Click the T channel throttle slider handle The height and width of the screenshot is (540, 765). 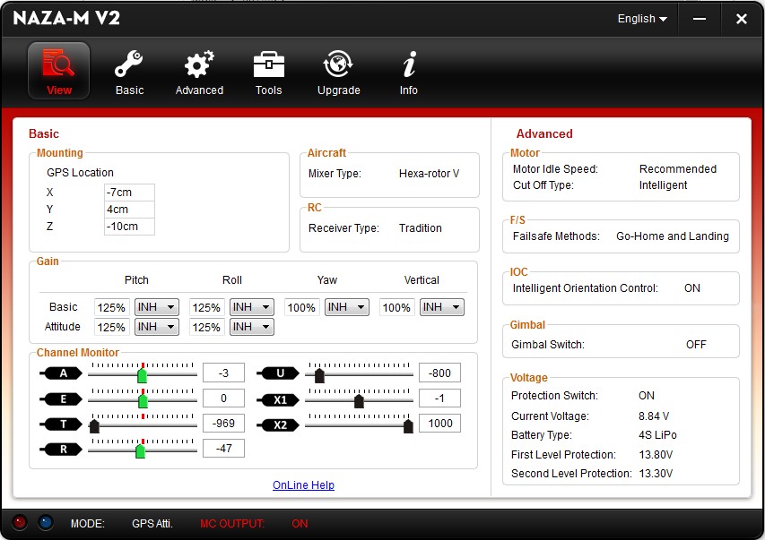click(94, 426)
